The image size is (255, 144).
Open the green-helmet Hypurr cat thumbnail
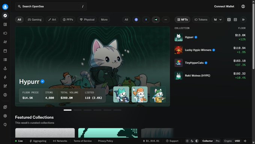tap(158, 94)
